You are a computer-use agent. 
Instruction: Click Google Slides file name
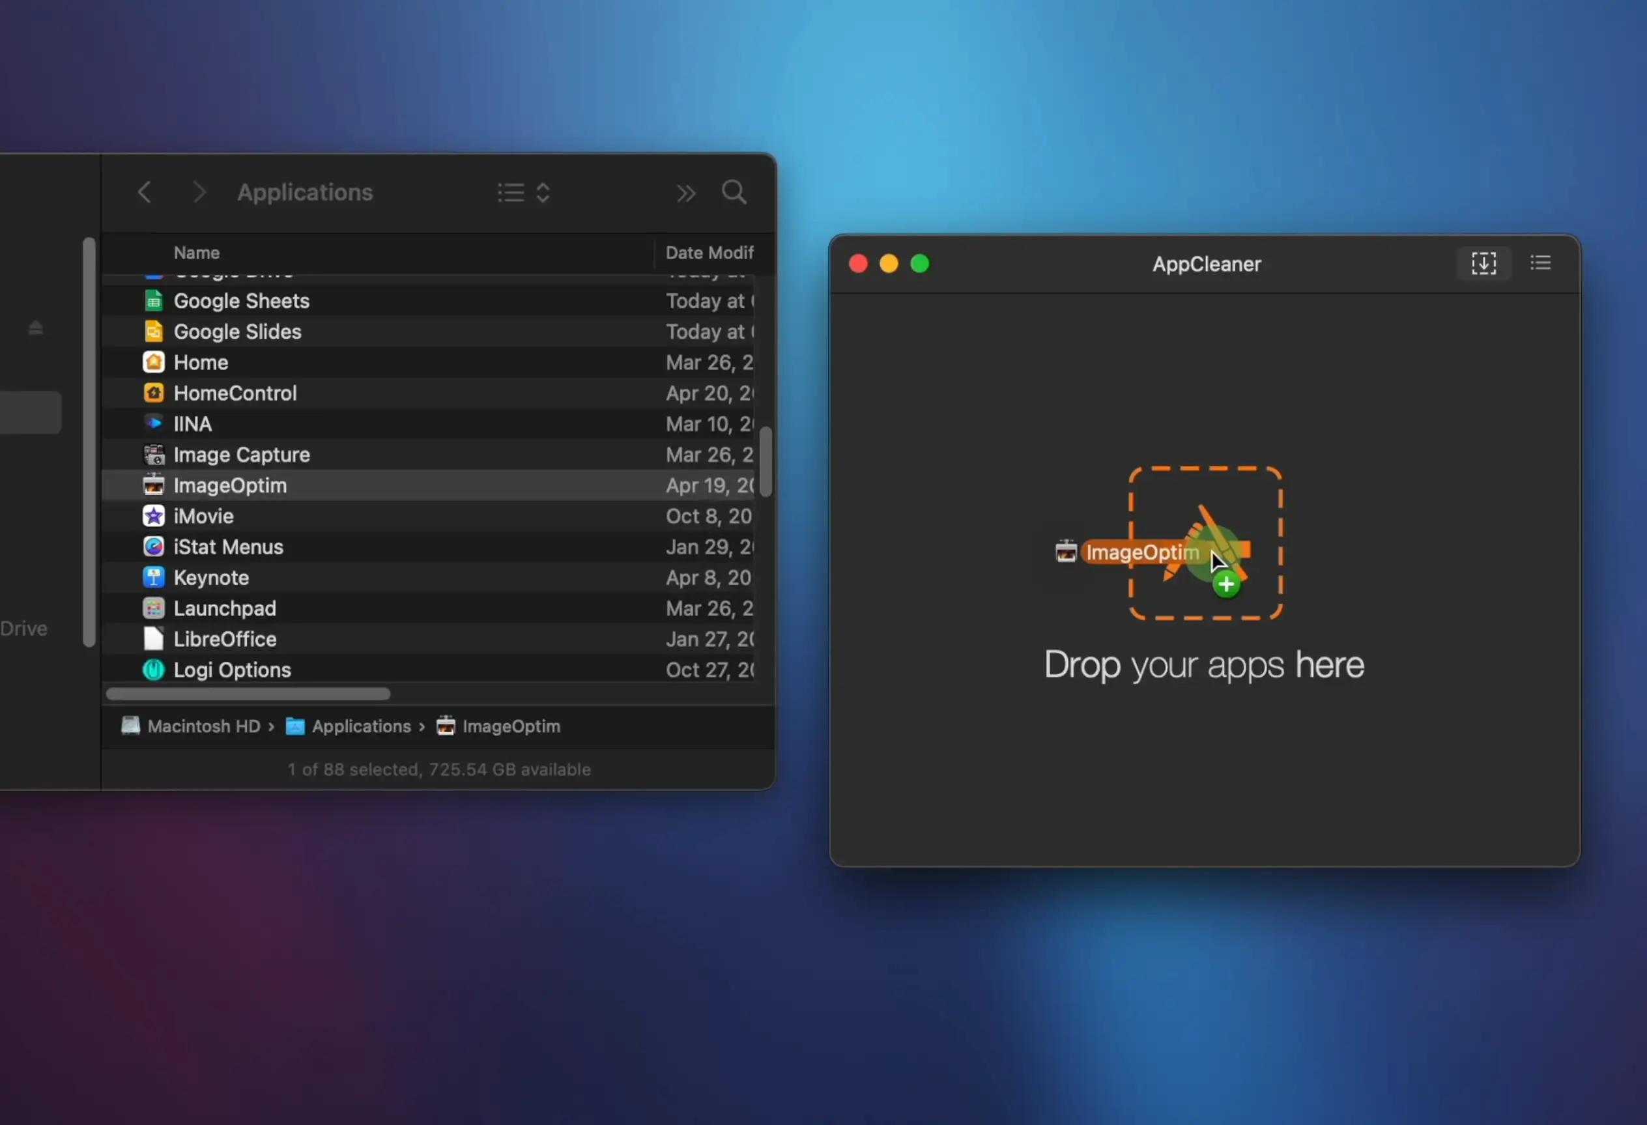tap(237, 332)
